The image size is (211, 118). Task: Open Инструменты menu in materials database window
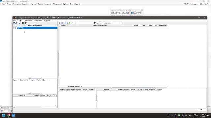pos(38,20)
